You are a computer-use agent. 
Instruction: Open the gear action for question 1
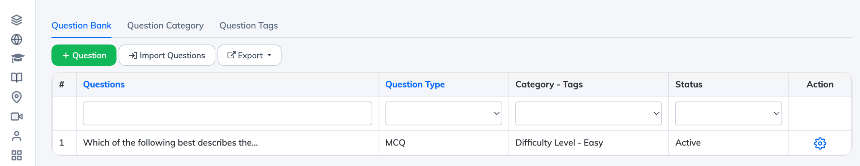coord(820,143)
